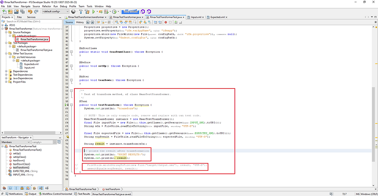The width and height of the screenshot is (378, 196).
Task: Open the Notifications status button
Action: pyautogui.click(x=14, y=194)
